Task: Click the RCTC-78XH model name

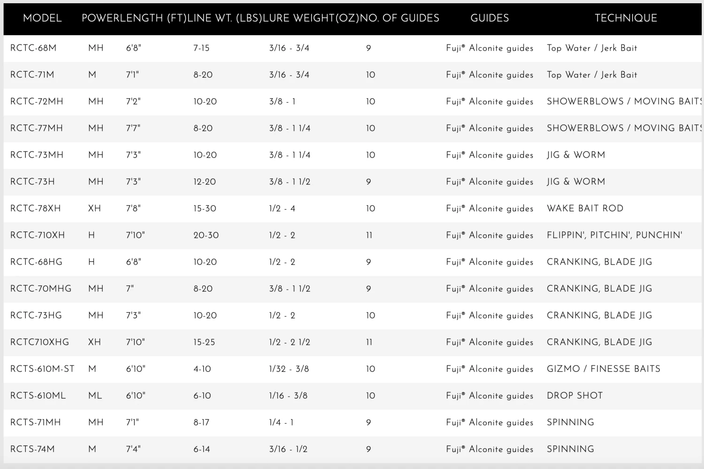Action: point(36,208)
